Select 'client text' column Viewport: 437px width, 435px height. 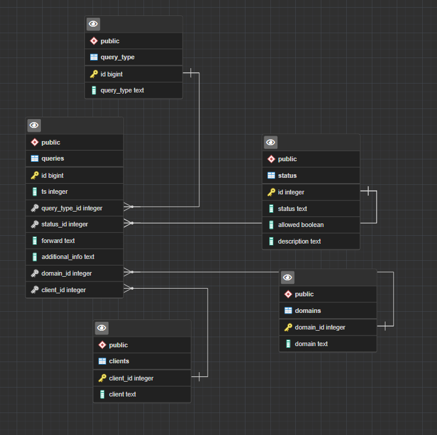[x=142, y=394]
